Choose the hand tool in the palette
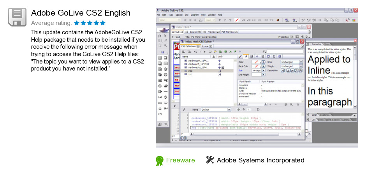Viewport: 366px width, 178px height. [x=160, y=45]
